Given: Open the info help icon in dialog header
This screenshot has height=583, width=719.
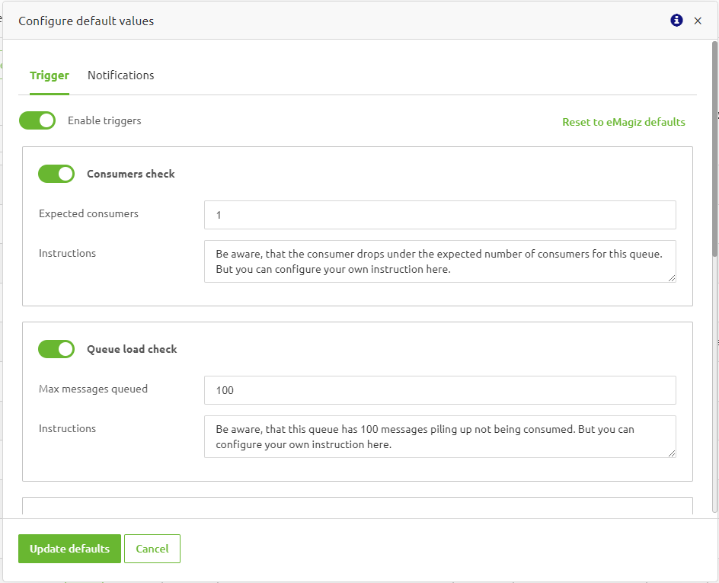Looking at the screenshot, I should 676,21.
